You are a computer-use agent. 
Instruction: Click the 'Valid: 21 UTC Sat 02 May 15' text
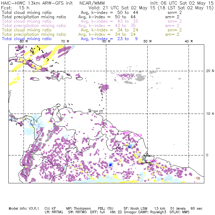(122, 8)
